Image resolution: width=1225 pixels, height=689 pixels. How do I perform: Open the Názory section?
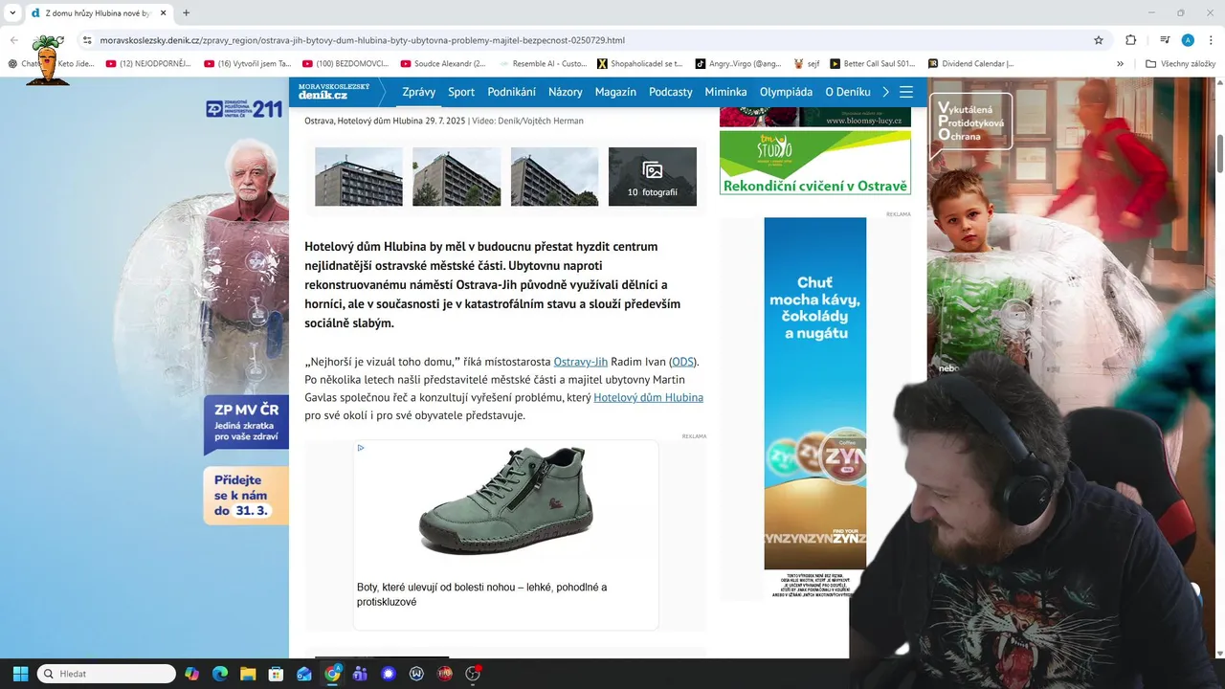point(566,92)
